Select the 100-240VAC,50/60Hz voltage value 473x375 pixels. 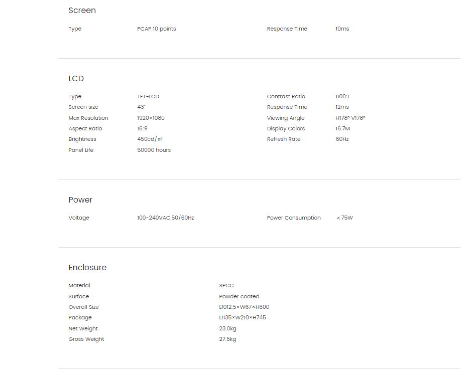(x=166, y=218)
